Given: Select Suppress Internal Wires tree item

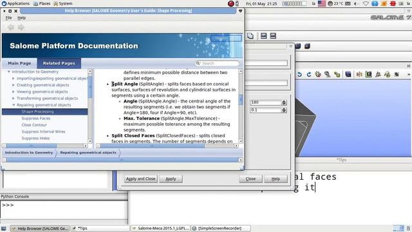Looking at the screenshot, I should [43, 131].
